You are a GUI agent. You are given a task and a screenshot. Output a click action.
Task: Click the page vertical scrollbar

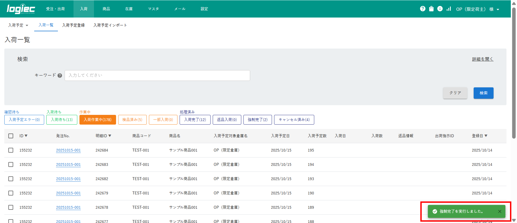[514, 73]
